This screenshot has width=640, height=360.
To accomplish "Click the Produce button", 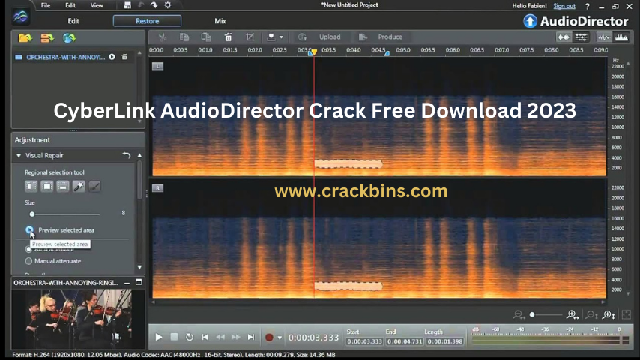I will (x=390, y=37).
